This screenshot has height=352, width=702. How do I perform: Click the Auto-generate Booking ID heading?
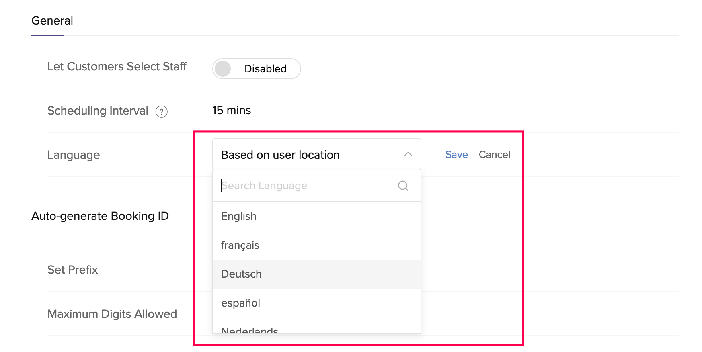tap(100, 216)
